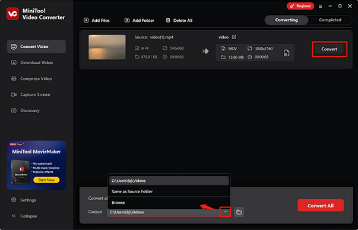The width and height of the screenshot is (358, 230).
Task: Click the source MP4 format label
Action: [145, 49]
